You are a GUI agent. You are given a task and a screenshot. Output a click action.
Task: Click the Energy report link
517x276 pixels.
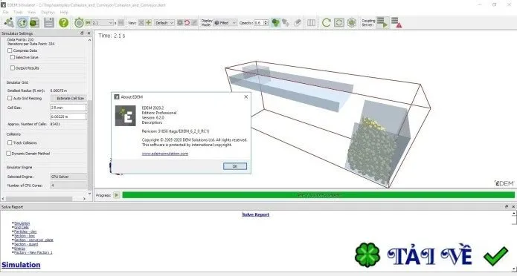pos(20,249)
